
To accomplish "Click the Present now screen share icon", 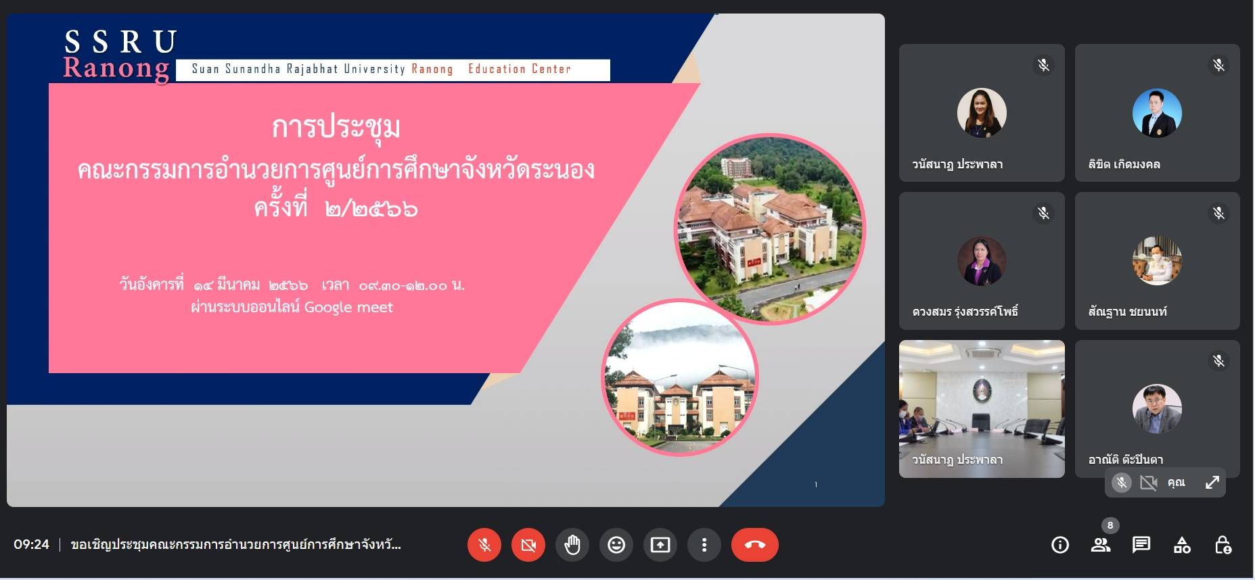I will 660,545.
